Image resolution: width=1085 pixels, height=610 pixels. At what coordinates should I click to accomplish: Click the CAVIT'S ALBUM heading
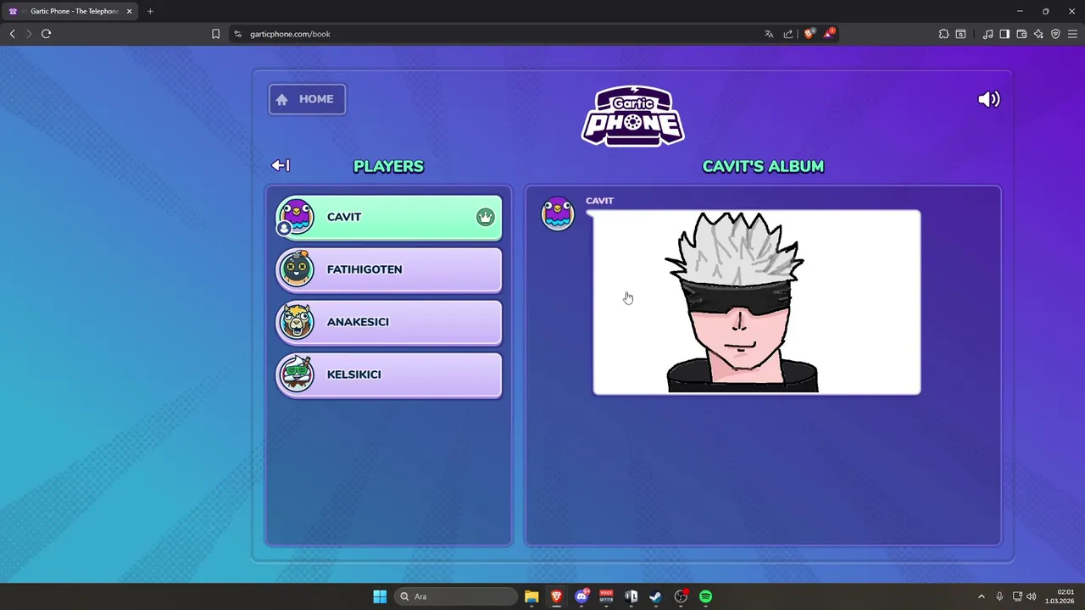(763, 166)
